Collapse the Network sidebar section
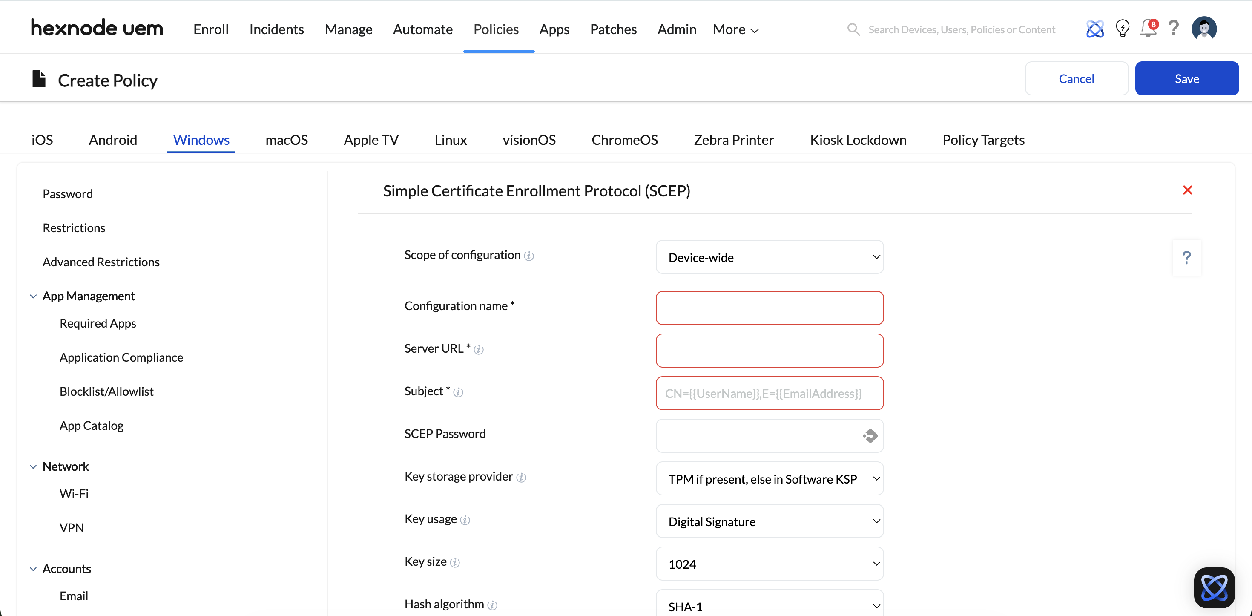 tap(34, 466)
